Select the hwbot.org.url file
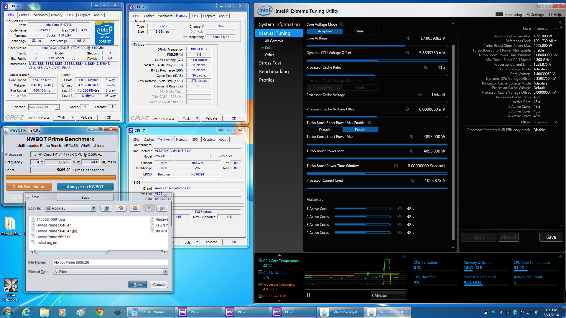This screenshot has width=566, height=318. pyautogui.click(x=47, y=243)
